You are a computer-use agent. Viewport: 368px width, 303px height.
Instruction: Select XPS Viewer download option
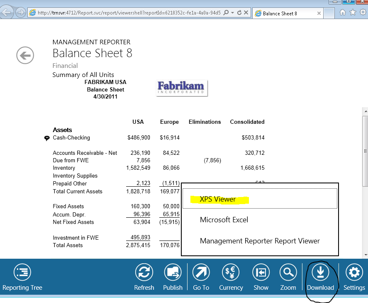point(260,199)
